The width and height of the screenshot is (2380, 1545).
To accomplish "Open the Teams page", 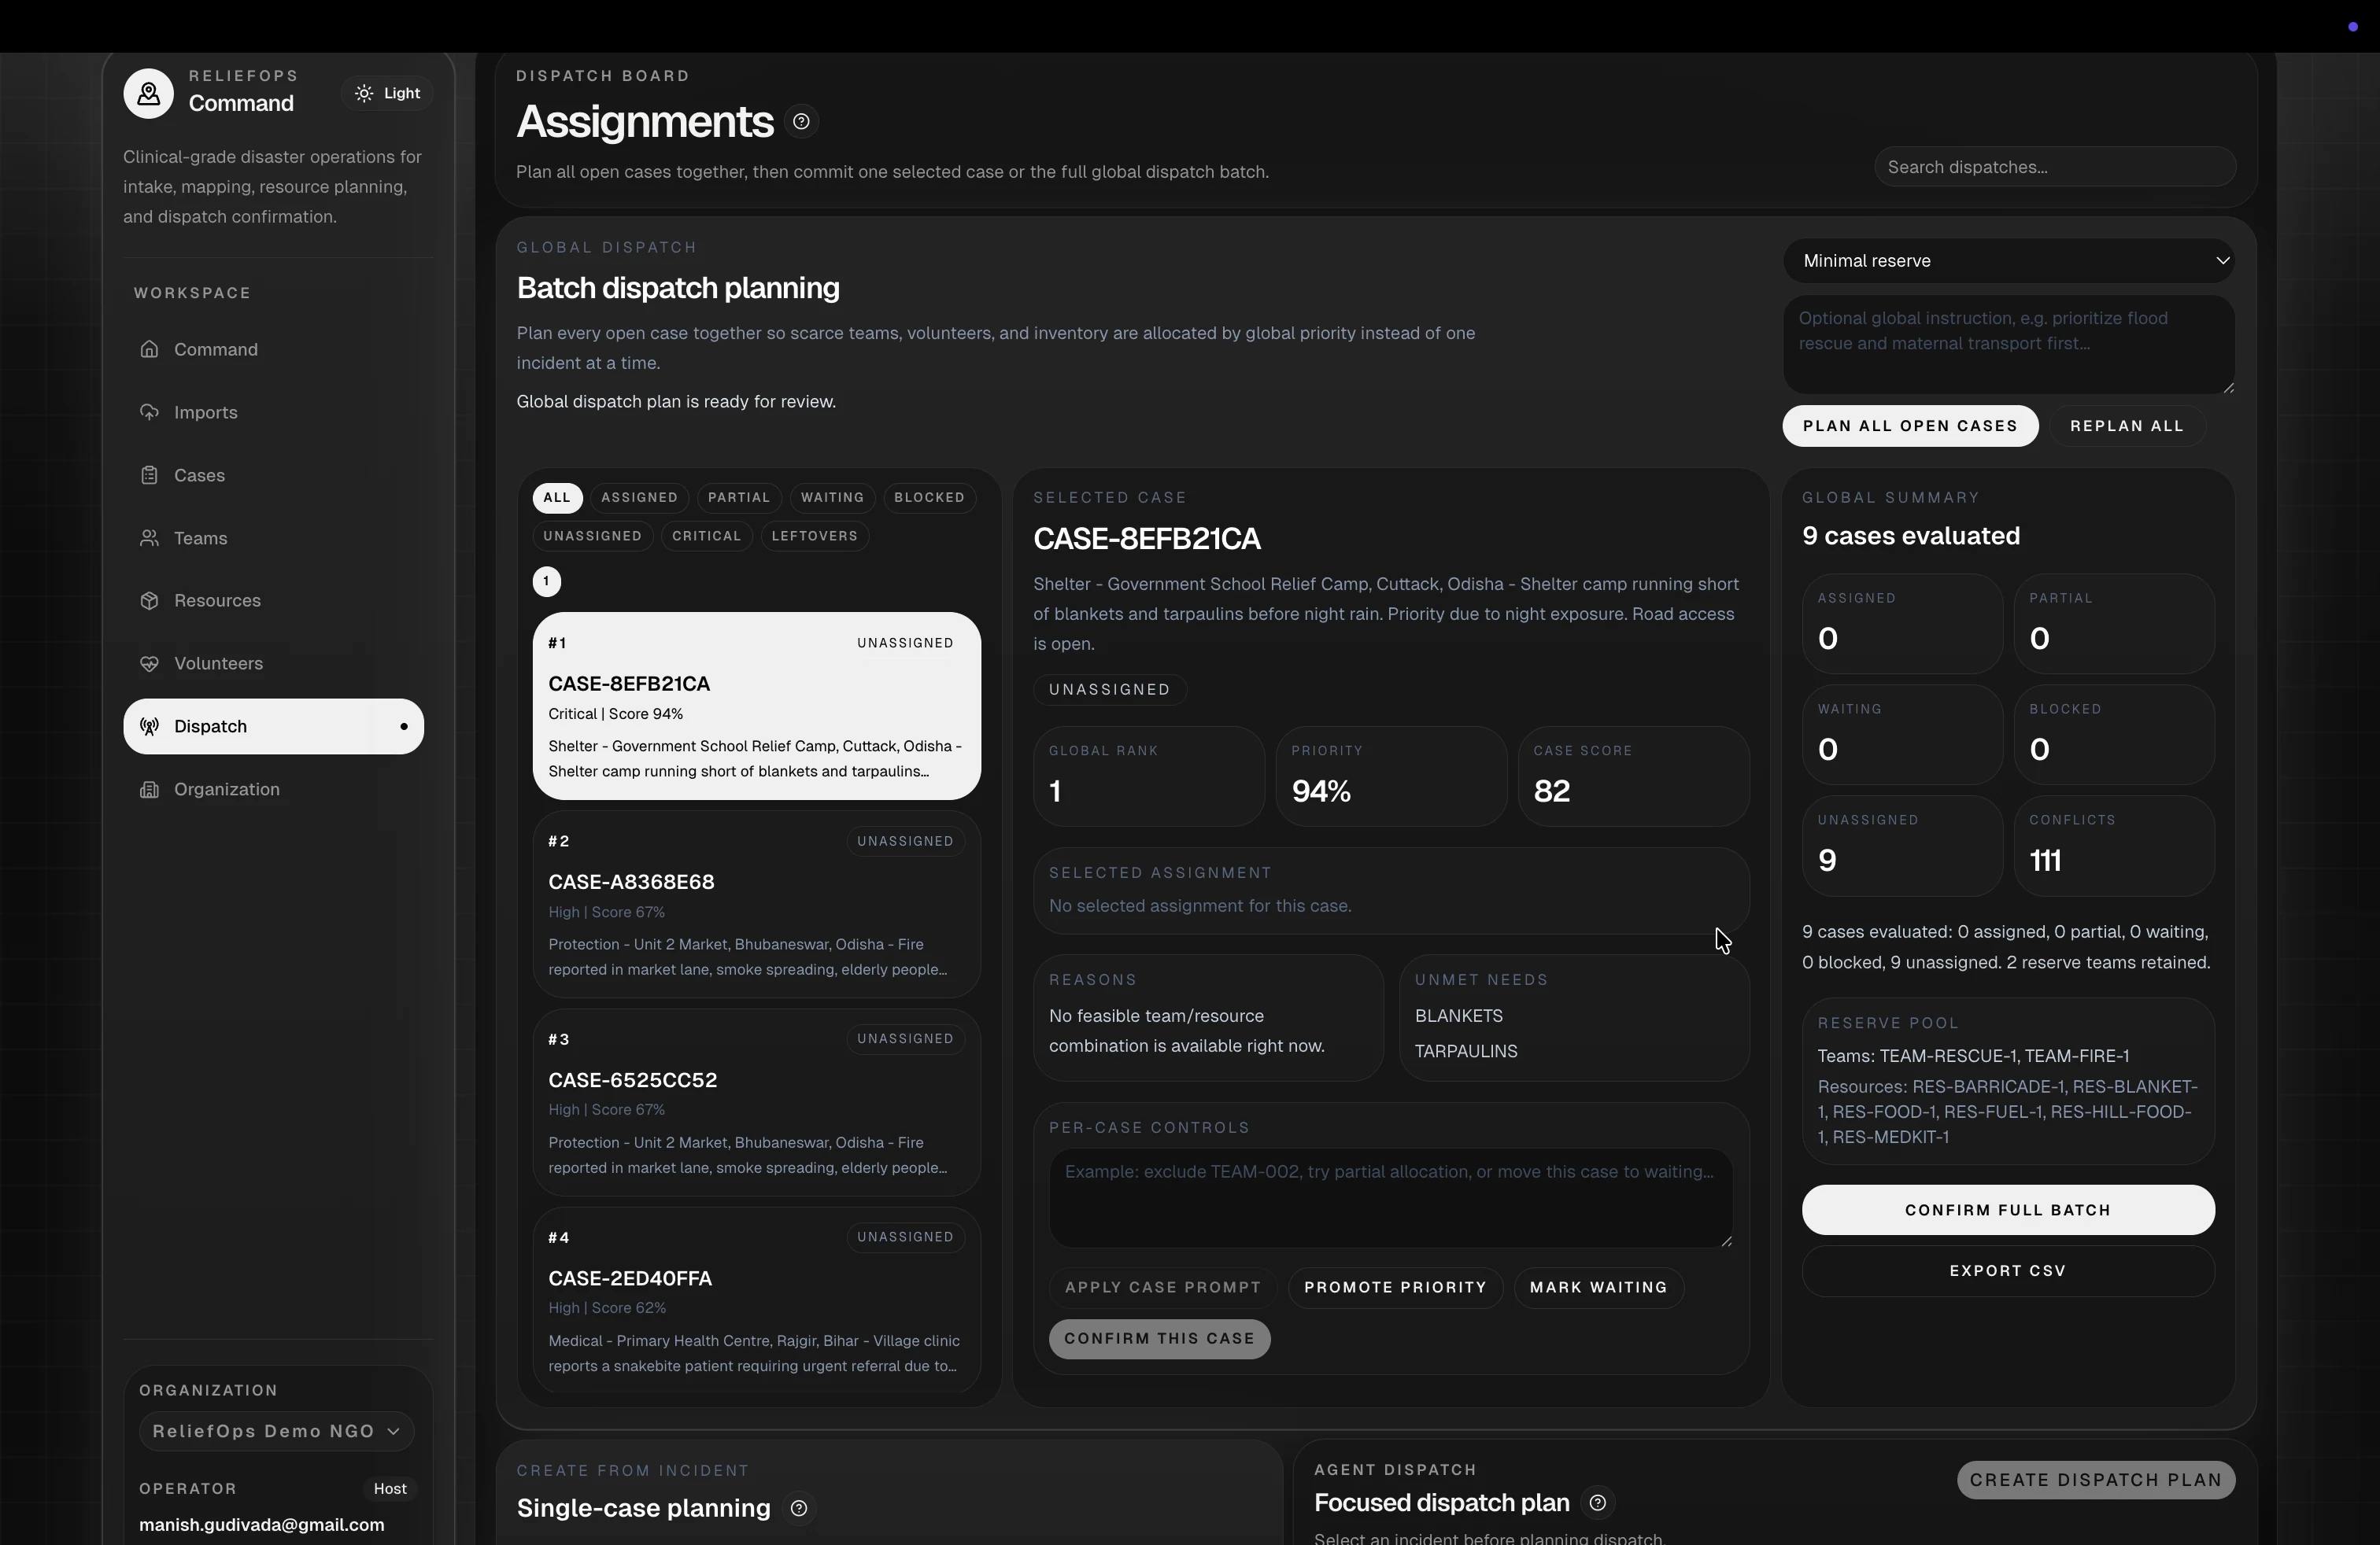I will (273, 537).
